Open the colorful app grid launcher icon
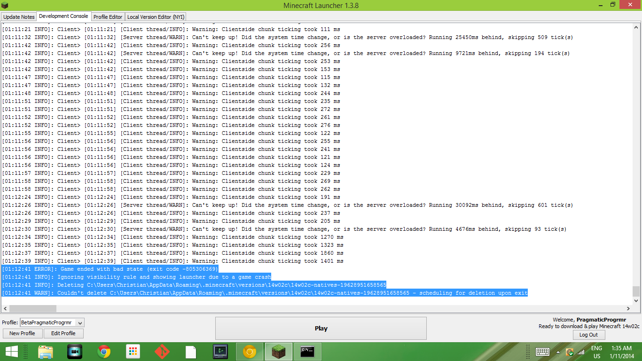 click(133, 352)
